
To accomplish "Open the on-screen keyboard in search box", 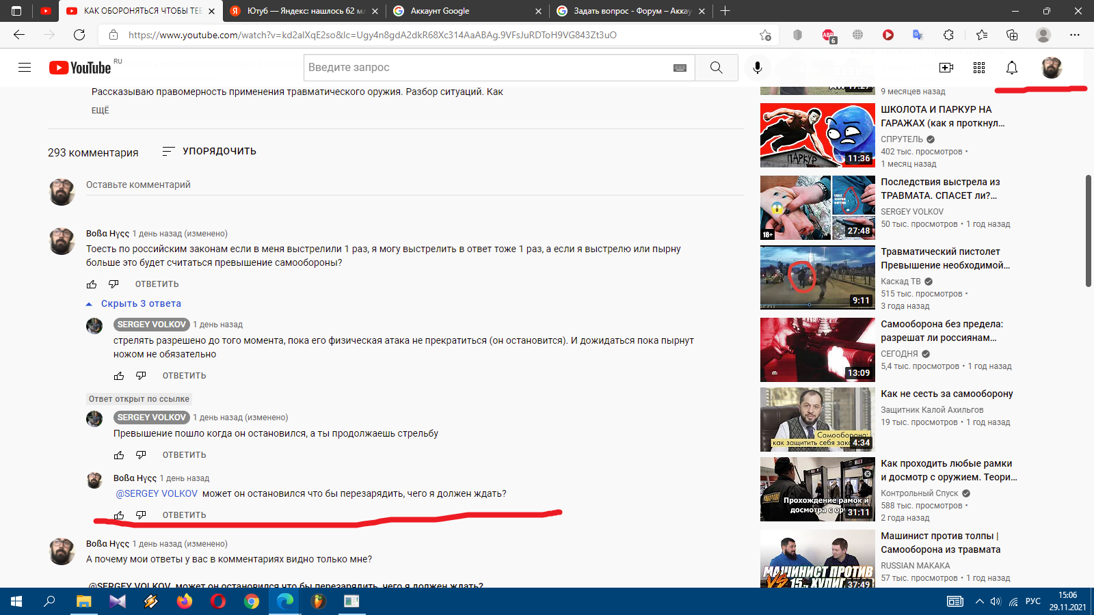I will [680, 68].
